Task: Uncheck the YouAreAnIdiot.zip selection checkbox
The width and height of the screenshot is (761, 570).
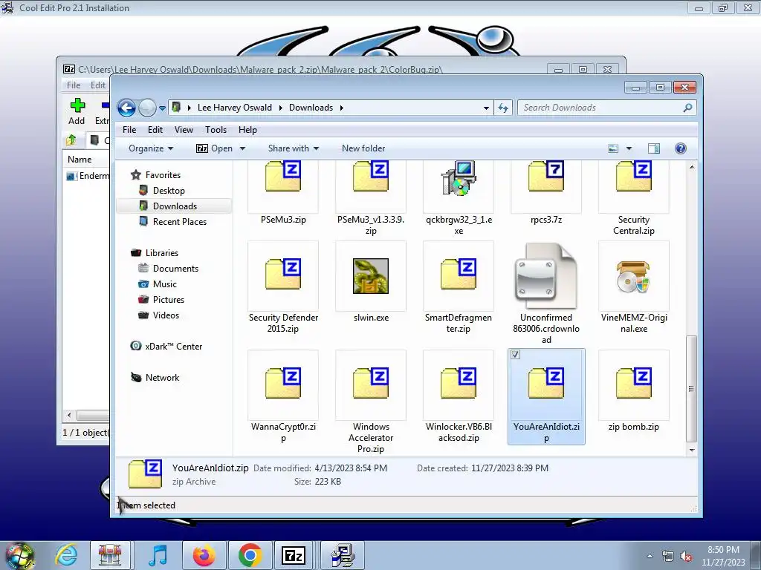Action: click(x=516, y=355)
